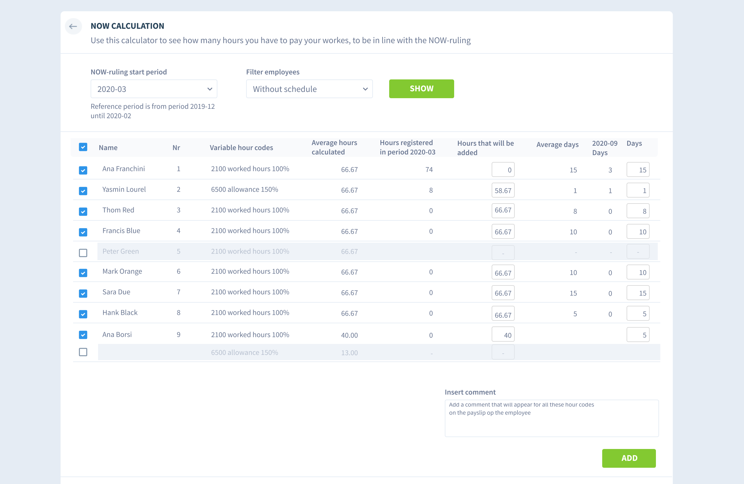This screenshot has width=744, height=484.
Task: Click the SHOW button to display results
Action: pos(421,88)
